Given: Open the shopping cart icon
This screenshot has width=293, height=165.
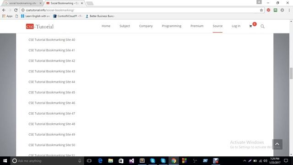Looking at the screenshot, I should point(250,26).
